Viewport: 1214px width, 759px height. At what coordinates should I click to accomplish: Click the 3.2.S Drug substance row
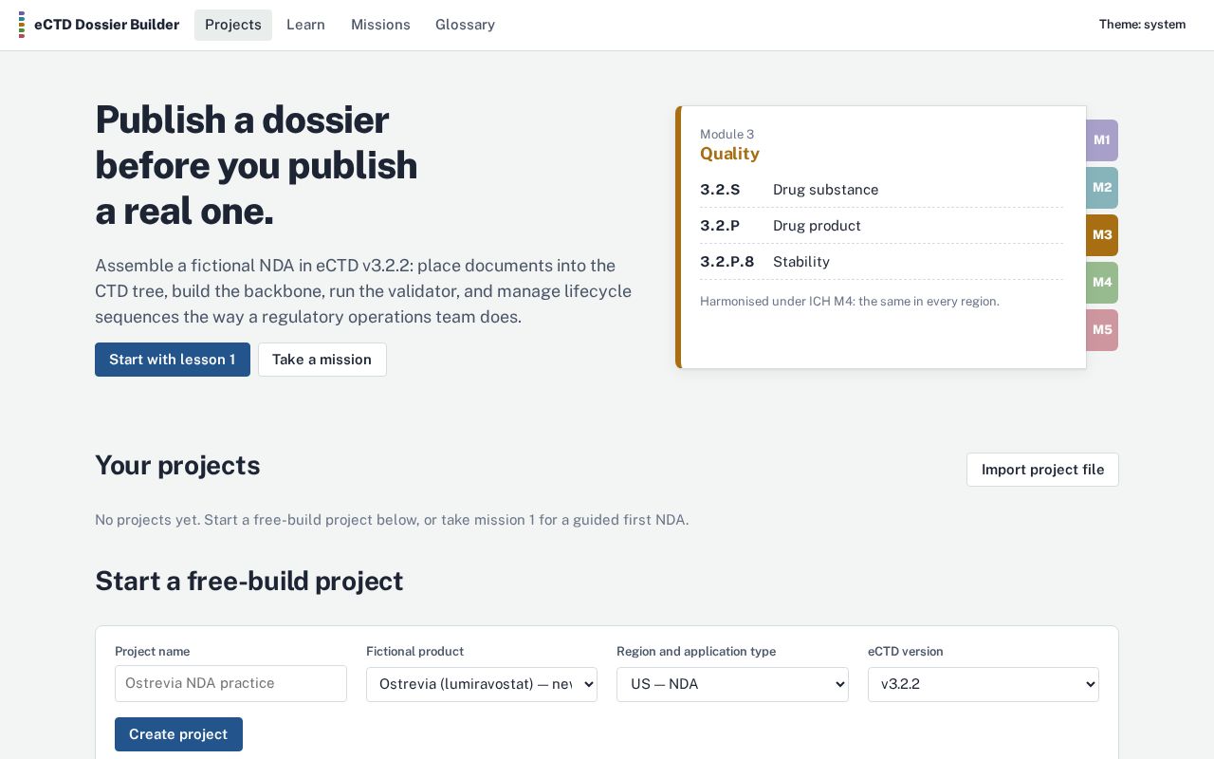881,190
